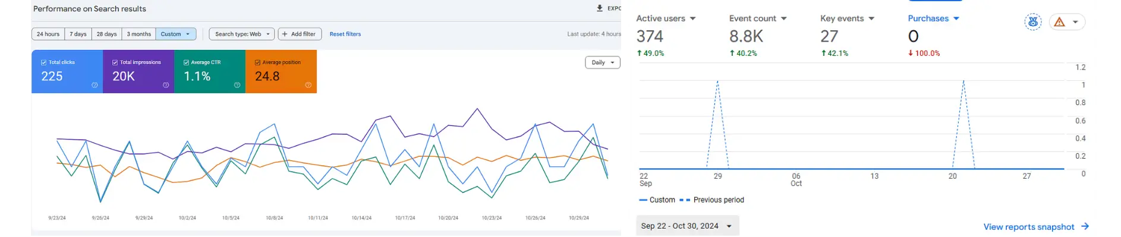Click the plus icon in Add filter
The height and width of the screenshot is (237, 1121).
285,34
